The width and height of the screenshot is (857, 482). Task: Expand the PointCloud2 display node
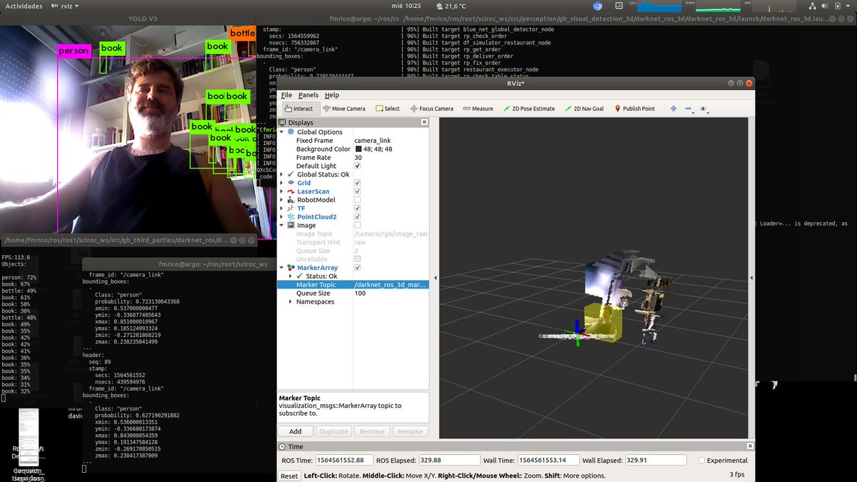281,217
